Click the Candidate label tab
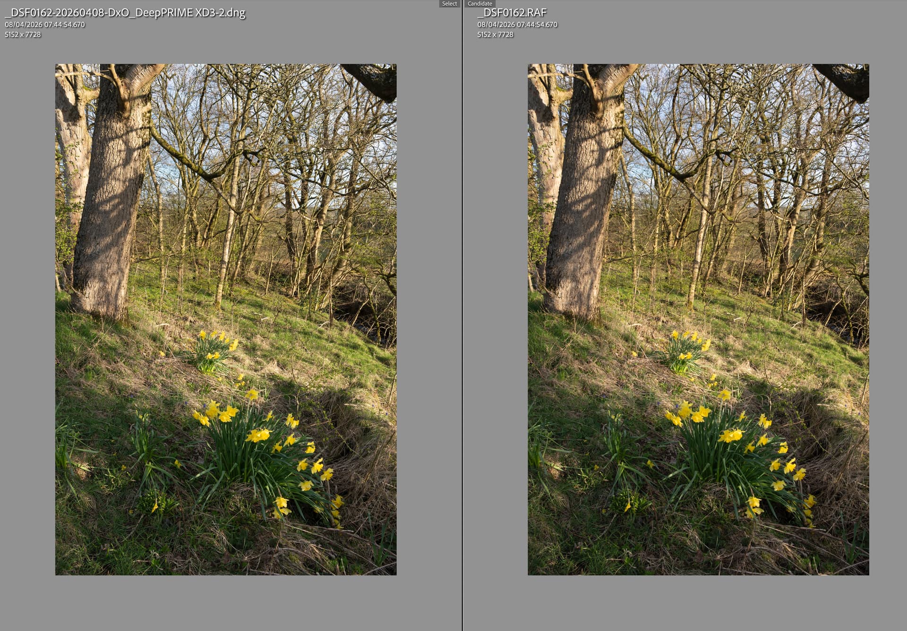 tap(479, 4)
